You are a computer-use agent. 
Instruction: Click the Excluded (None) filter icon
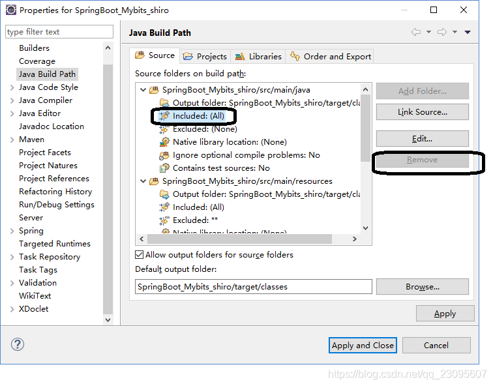pyautogui.click(x=164, y=129)
